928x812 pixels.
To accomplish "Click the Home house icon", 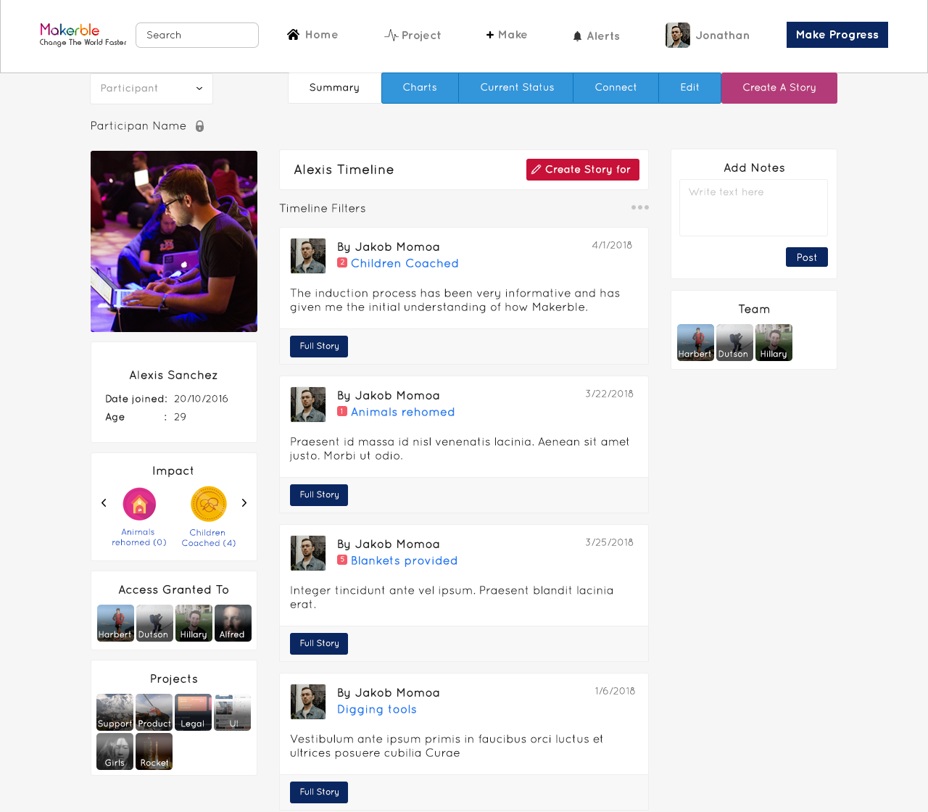I will pos(294,35).
